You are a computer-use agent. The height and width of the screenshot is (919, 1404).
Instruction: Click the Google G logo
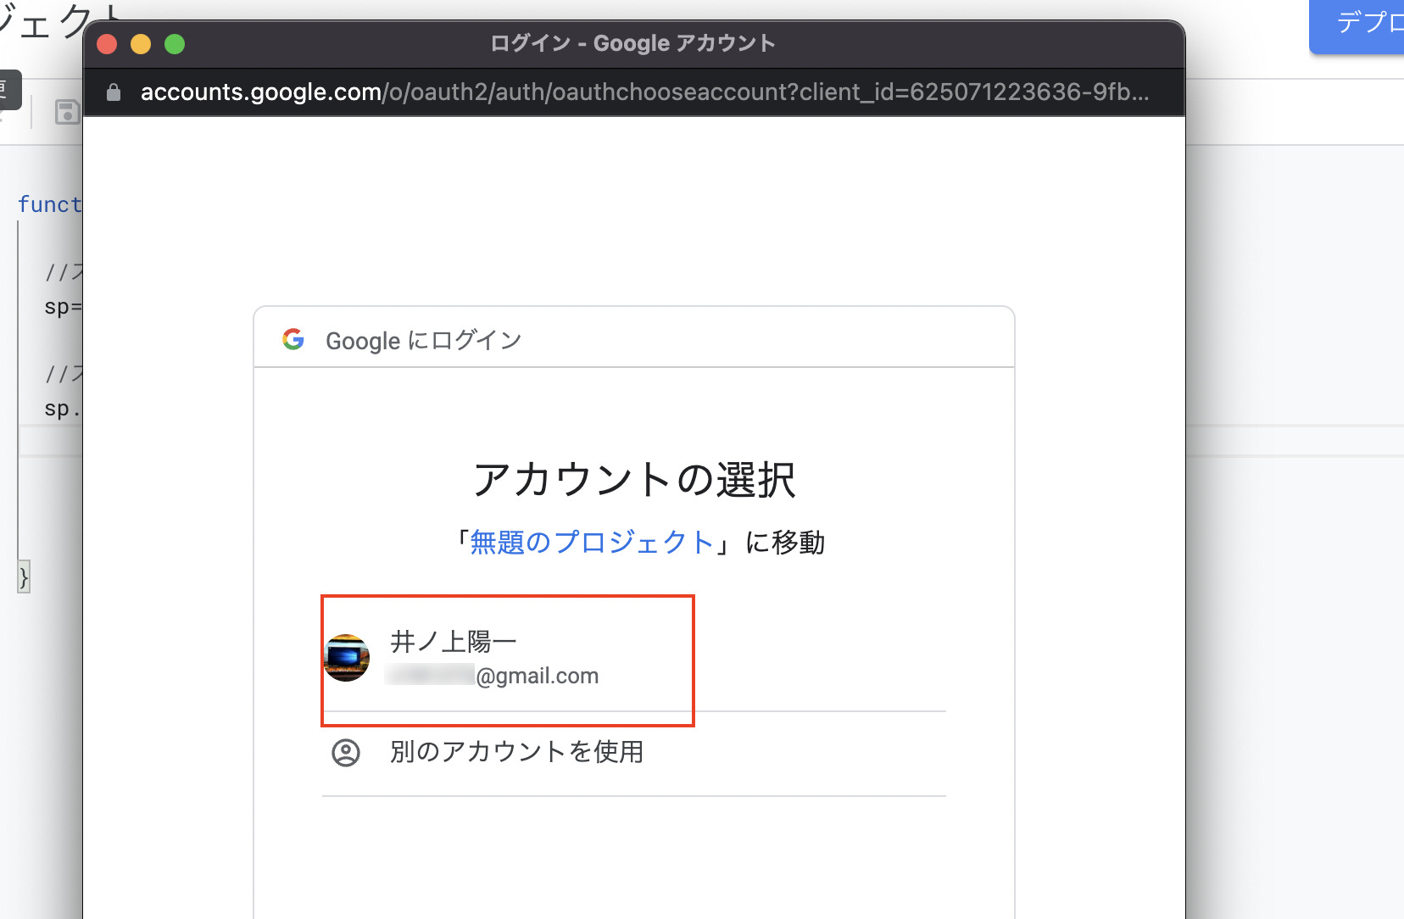click(293, 339)
